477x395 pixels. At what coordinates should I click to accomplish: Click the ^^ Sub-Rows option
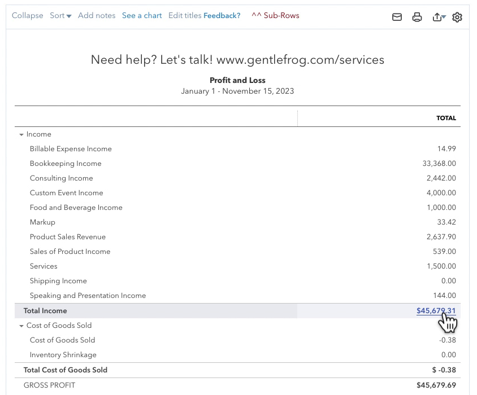click(275, 15)
